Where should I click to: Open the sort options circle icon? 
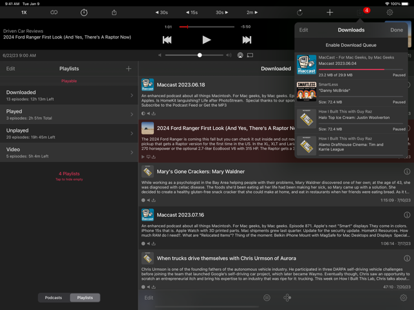pyautogui.click(x=267, y=298)
